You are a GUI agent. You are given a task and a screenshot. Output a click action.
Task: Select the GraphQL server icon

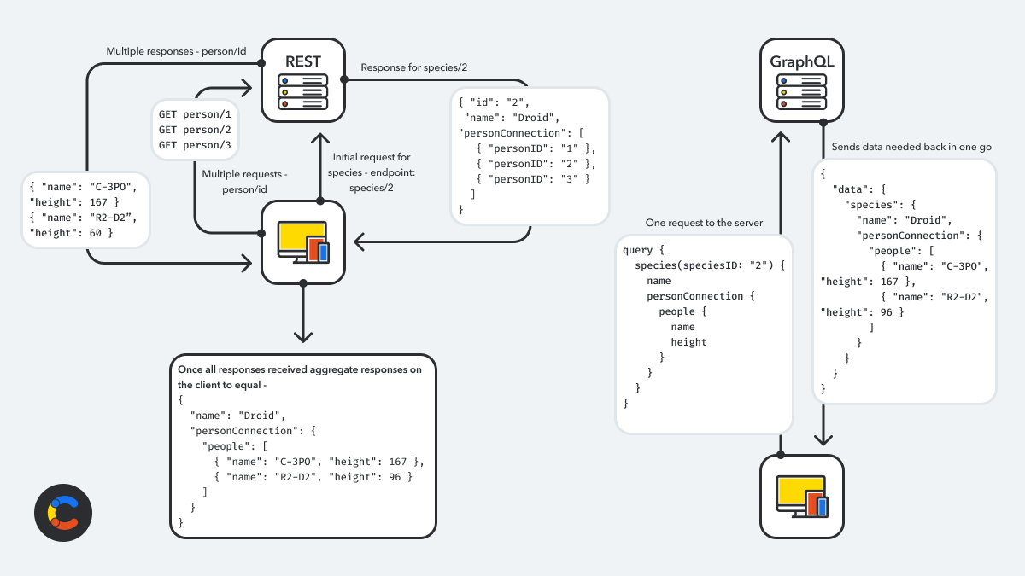pyautogui.click(x=801, y=79)
